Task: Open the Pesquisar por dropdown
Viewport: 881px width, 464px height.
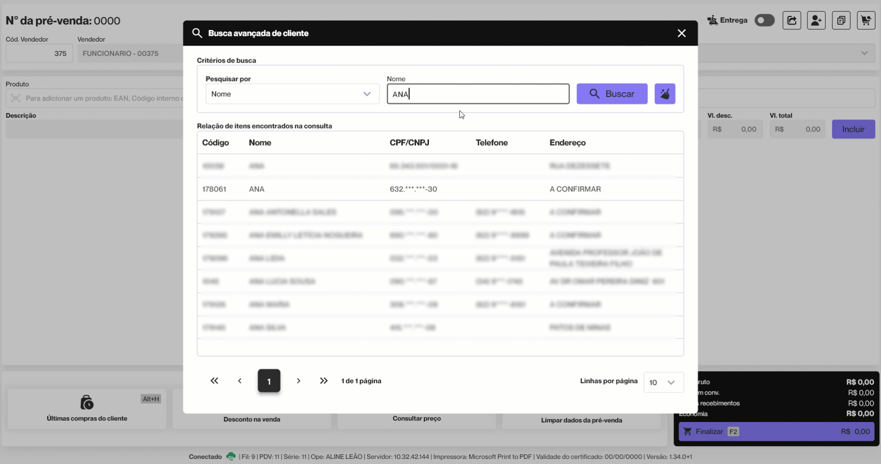Action: (292, 94)
